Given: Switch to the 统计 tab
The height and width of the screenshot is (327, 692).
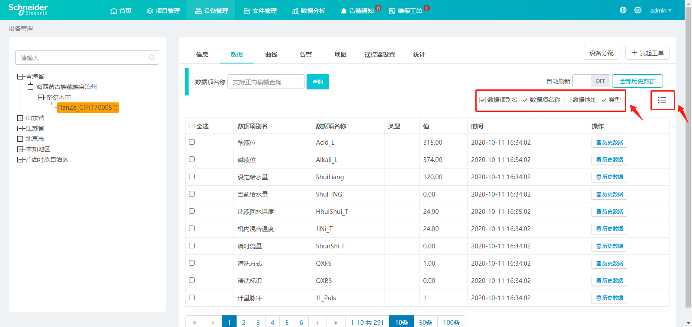Looking at the screenshot, I should tap(419, 54).
